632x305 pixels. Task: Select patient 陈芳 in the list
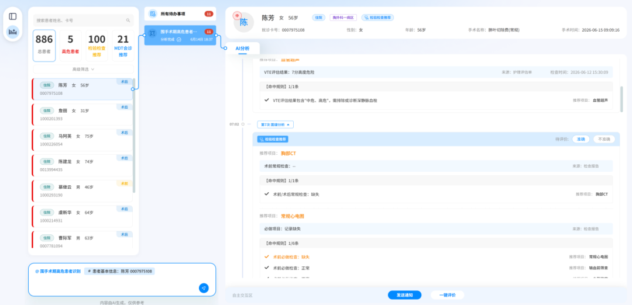[x=83, y=89]
